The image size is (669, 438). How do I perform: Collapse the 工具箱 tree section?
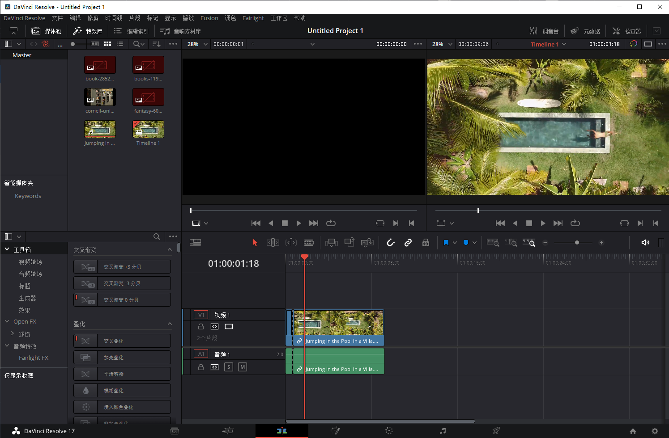(x=7, y=249)
